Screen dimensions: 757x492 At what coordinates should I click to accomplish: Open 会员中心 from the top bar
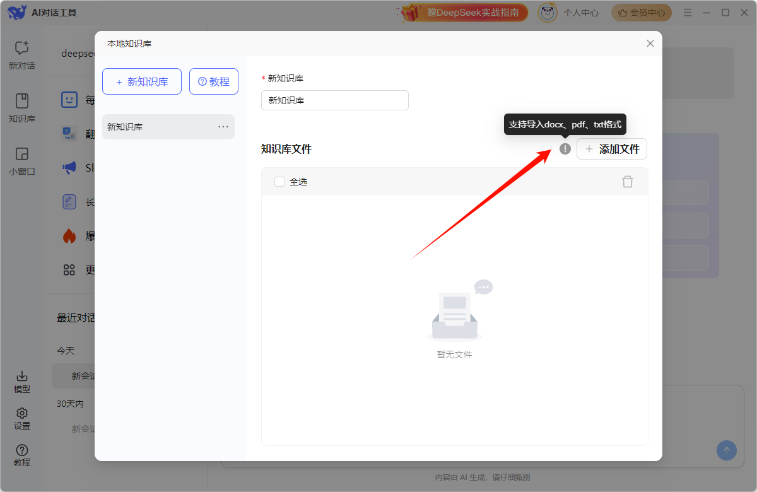(642, 13)
